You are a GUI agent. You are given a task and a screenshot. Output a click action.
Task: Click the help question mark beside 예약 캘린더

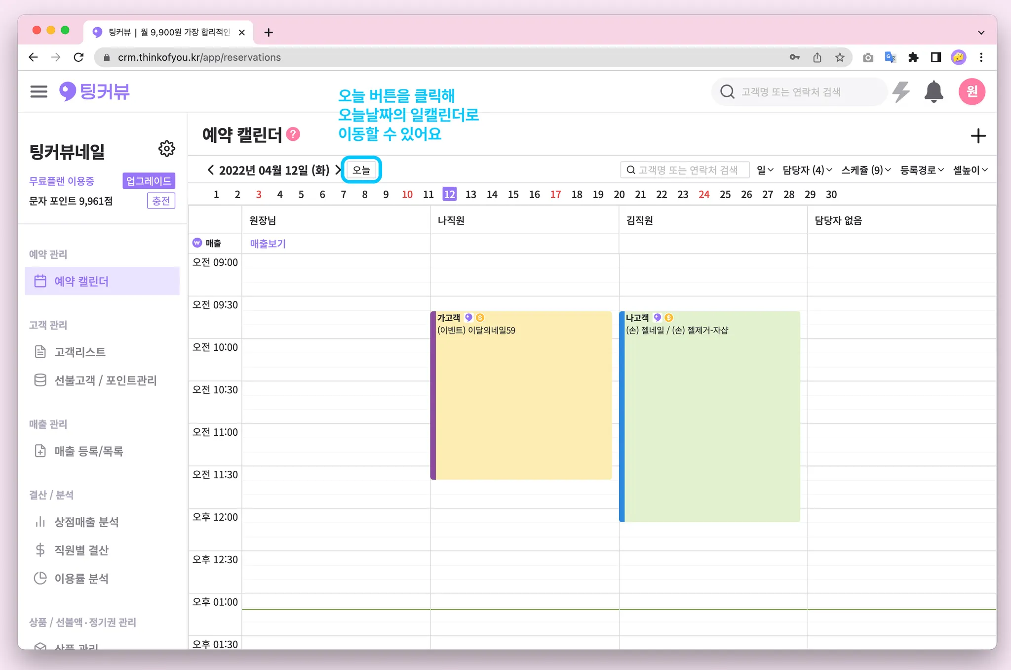coord(293,134)
